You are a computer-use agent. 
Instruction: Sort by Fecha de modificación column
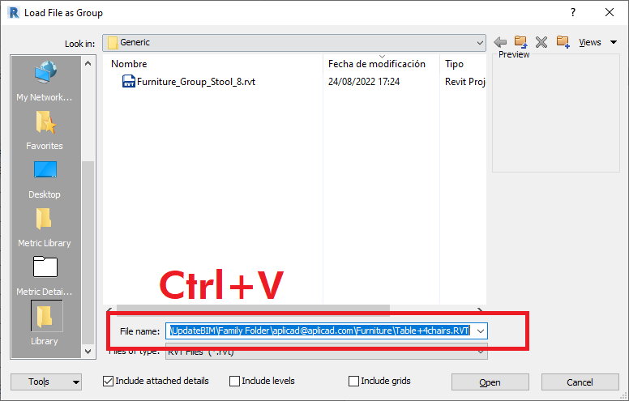[377, 64]
